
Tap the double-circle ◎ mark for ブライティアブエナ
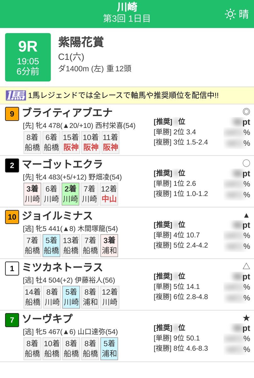click(x=246, y=112)
